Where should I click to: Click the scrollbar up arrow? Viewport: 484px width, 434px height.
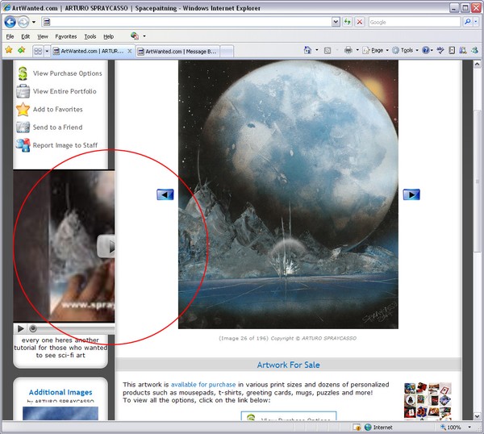(477, 65)
